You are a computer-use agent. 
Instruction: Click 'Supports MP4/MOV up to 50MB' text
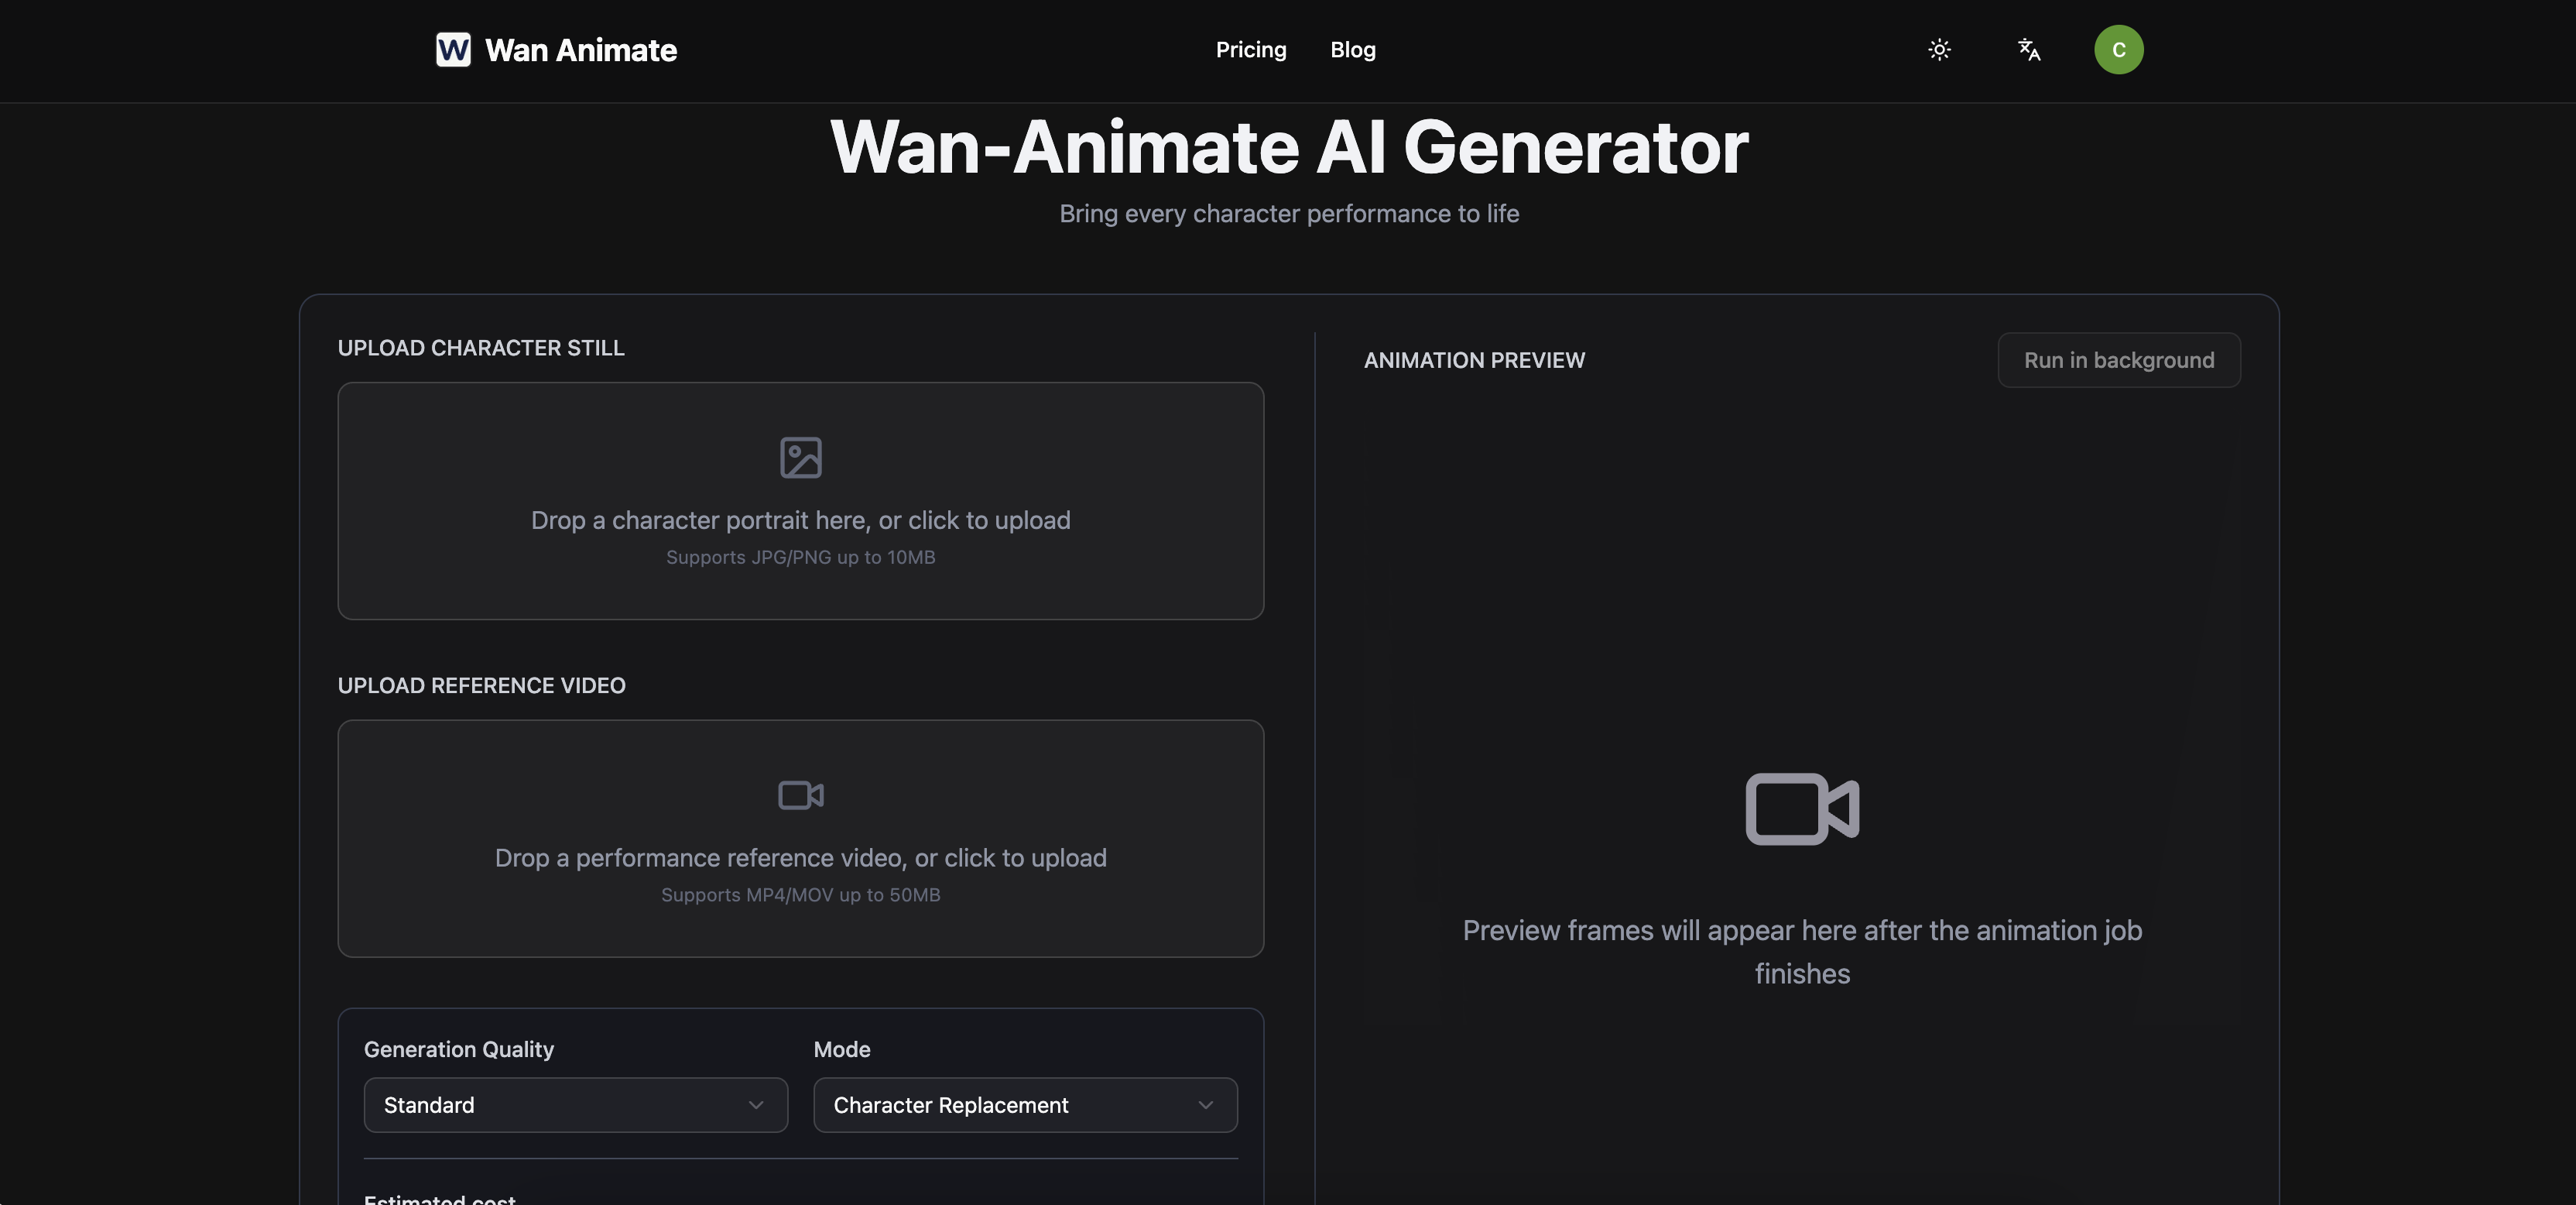click(800, 894)
